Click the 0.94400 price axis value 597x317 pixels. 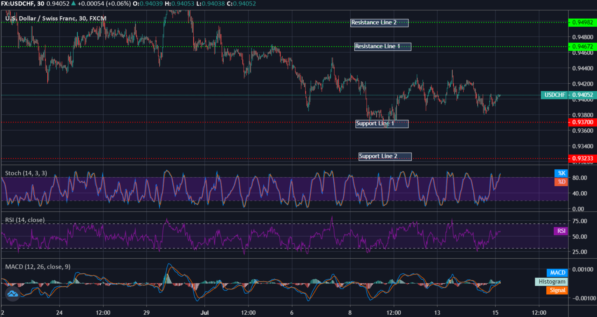[x=583, y=68]
